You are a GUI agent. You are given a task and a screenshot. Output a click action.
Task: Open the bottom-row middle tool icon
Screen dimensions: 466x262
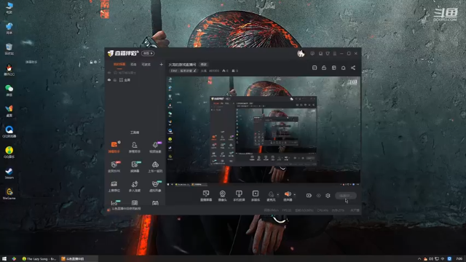135,203
